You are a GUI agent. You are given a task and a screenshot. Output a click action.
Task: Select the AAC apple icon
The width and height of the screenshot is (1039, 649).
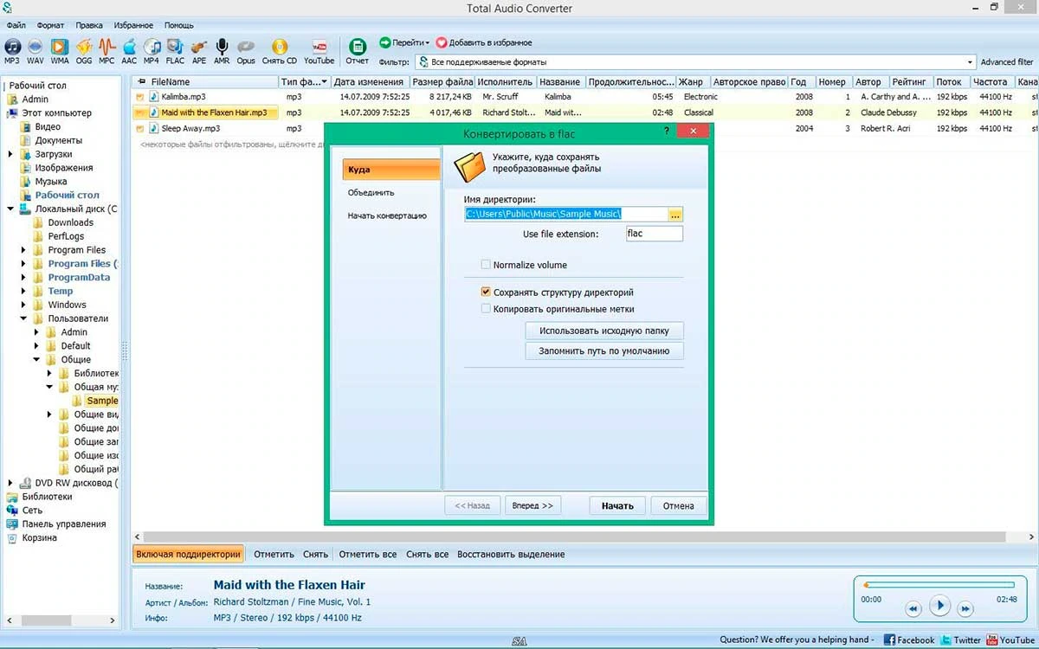coord(129,51)
